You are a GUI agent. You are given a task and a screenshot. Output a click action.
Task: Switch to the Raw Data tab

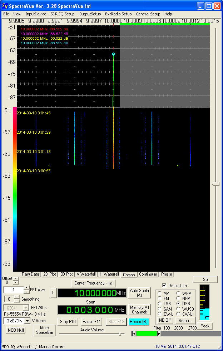point(30,274)
